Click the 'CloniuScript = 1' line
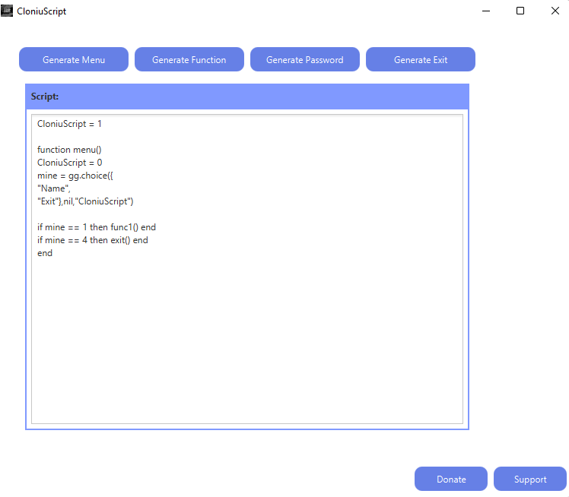 click(x=69, y=124)
